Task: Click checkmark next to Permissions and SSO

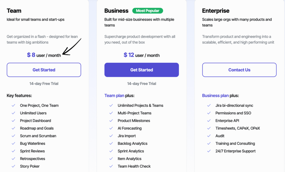Action: [x=209, y=113]
